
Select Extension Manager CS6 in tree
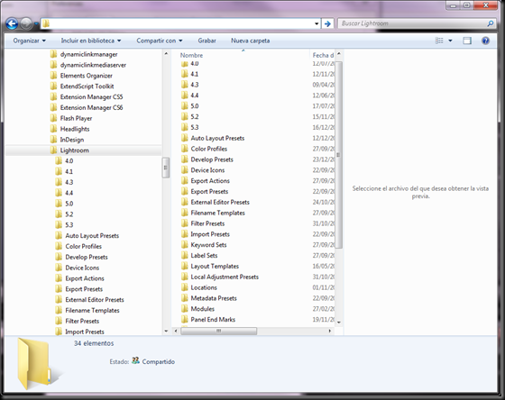pyautogui.click(x=91, y=107)
